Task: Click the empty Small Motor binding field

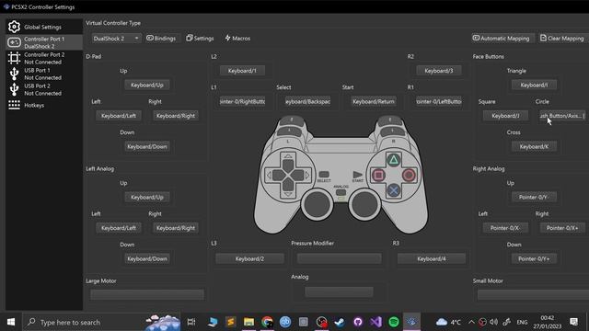Action: [533, 294]
